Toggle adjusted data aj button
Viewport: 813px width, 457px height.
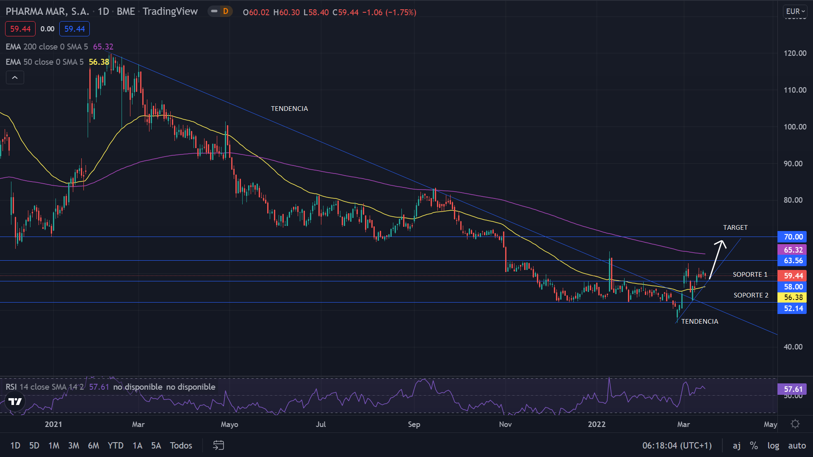(737, 445)
